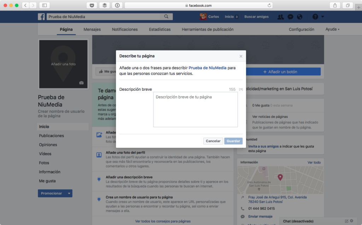Click the Facebook logo icon
The height and width of the screenshot is (225, 362).
pyautogui.click(x=41, y=17)
